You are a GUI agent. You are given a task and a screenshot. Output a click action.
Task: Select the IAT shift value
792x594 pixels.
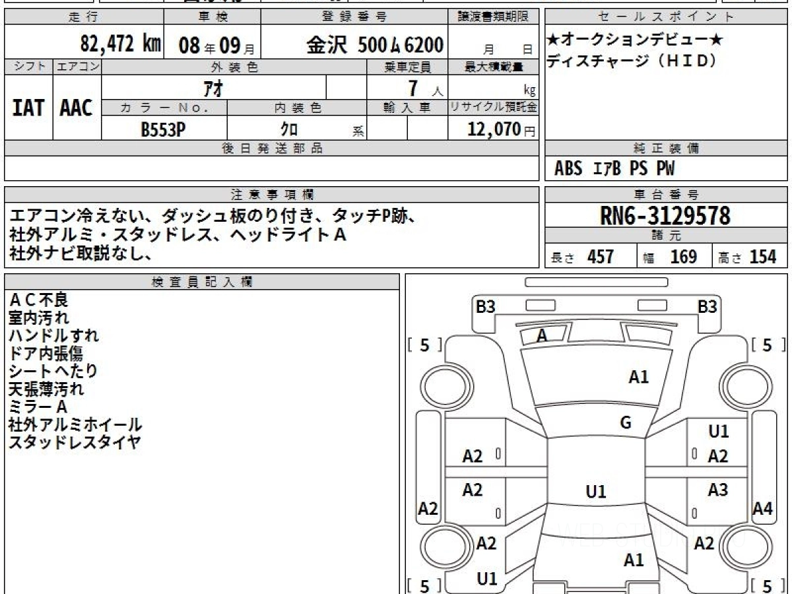(28, 108)
